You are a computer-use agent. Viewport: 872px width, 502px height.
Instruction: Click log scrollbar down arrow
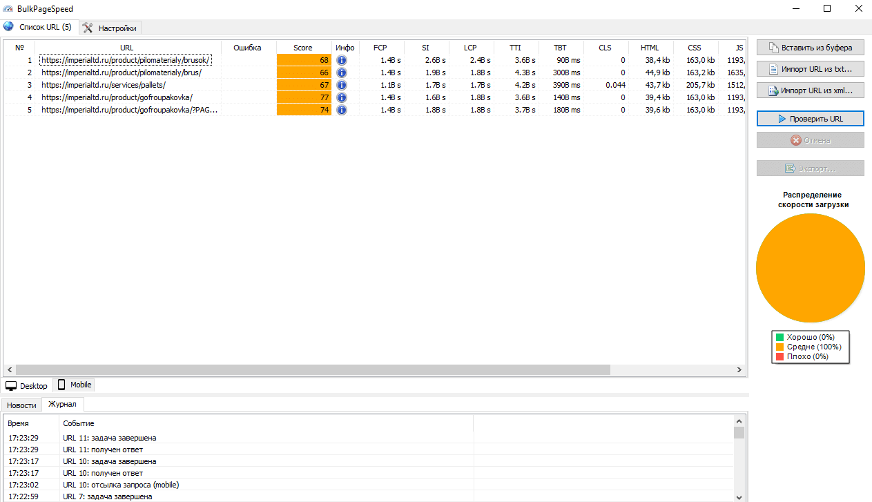(x=739, y=496)
